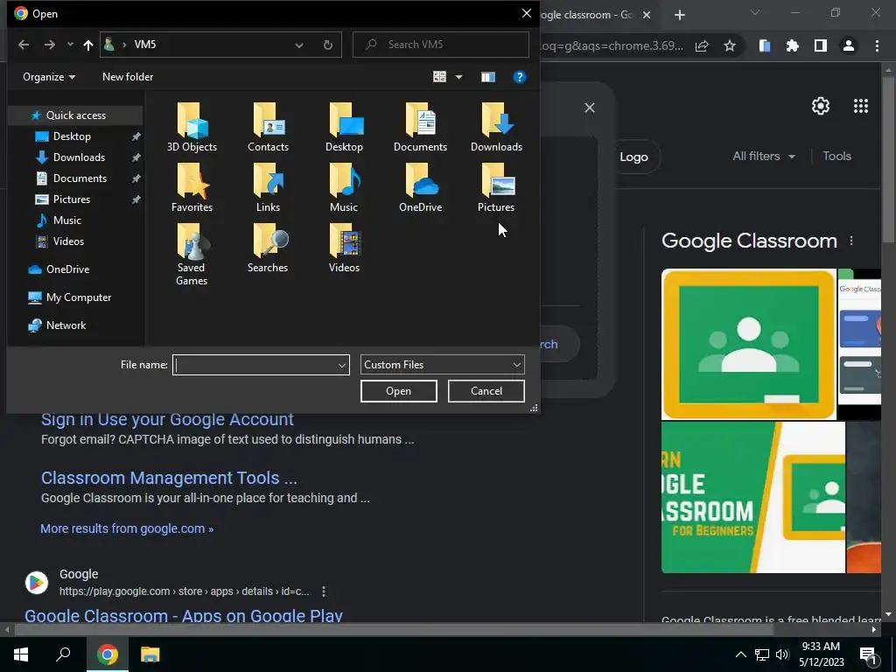Screen dimensions: 896x672
Task: Select Videos in navigation pane
Action: 68,241
